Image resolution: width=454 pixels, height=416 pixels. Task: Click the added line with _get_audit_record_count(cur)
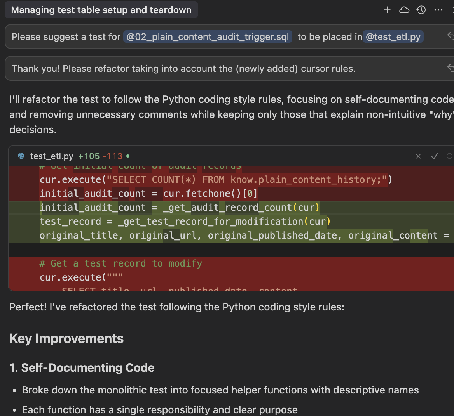[180, 207]
